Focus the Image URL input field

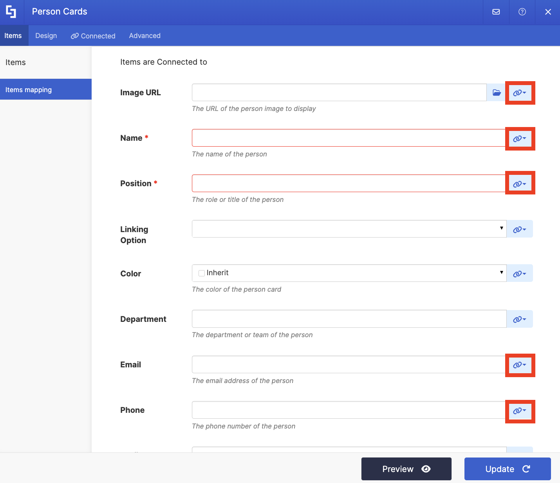pos(339,93)
